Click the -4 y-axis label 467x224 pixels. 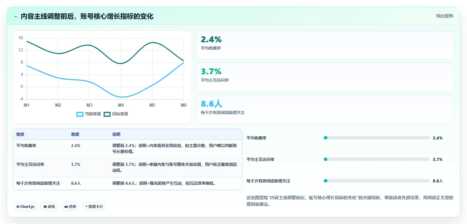[21, 99]
